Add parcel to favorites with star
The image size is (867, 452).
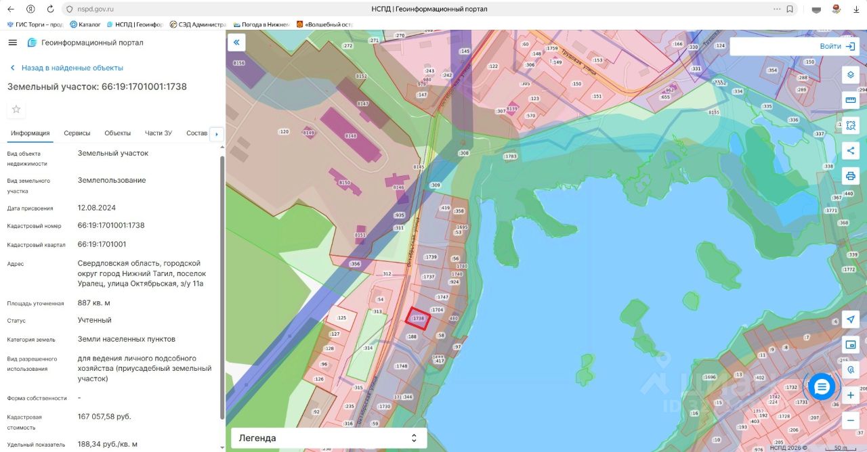tap(16, 110)
